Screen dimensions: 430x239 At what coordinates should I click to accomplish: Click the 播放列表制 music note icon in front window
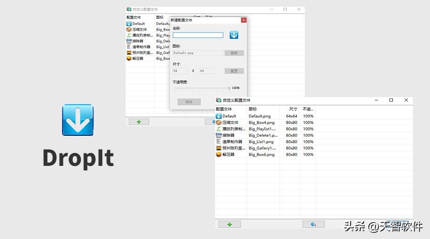[218, 129]
